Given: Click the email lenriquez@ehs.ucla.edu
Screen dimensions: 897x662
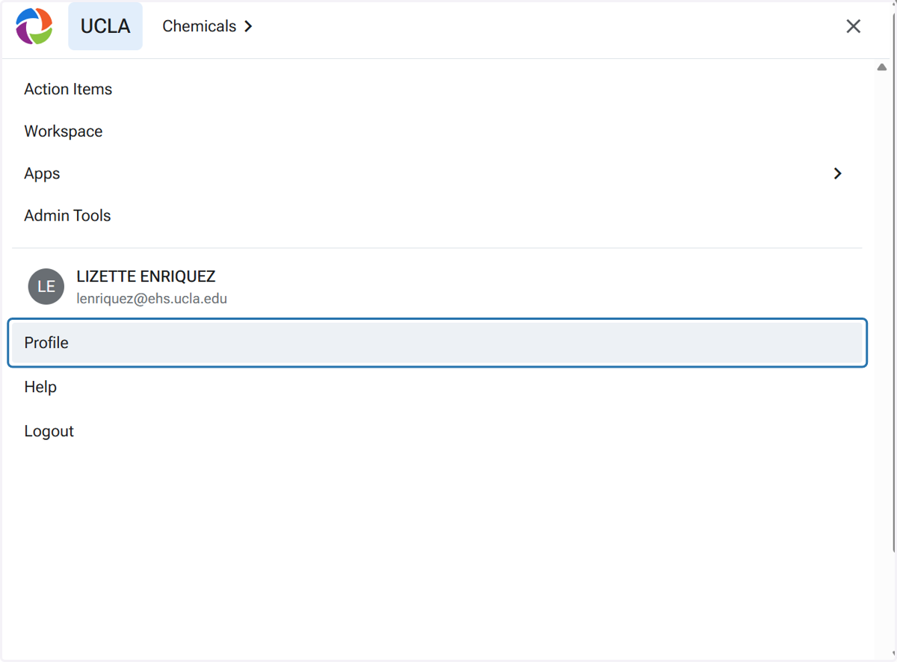Looking at the screenshot, I should [x=152, y=299].
